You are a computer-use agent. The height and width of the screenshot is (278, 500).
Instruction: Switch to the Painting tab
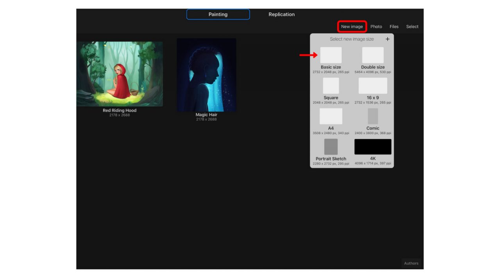[x=218, y=14]
